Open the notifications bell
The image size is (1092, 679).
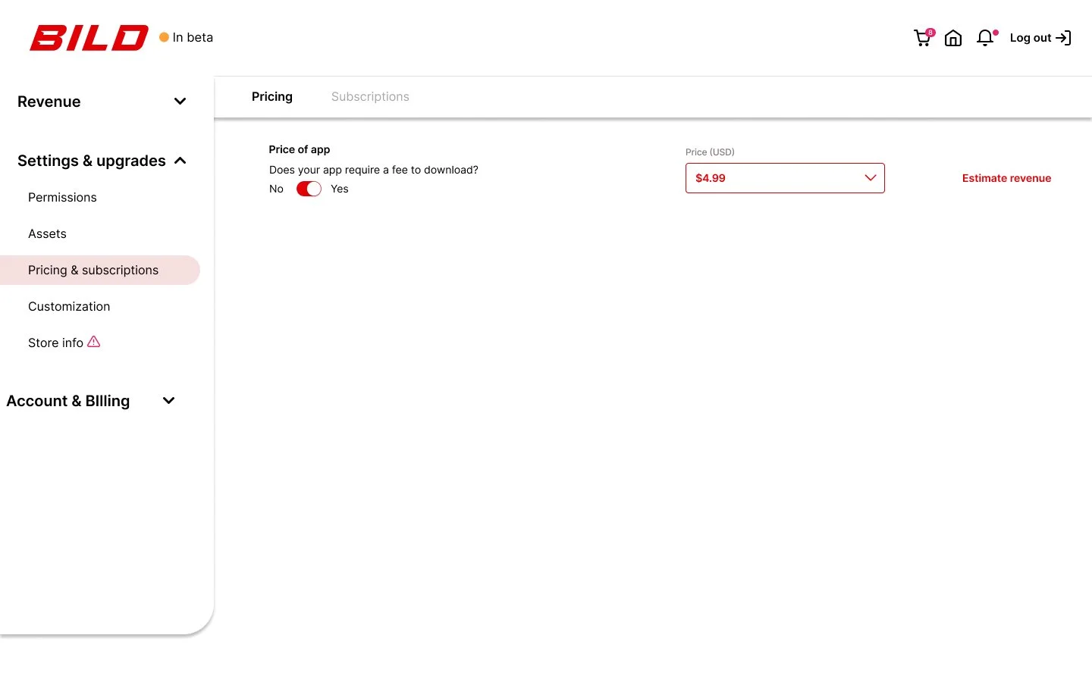[984, 37]
